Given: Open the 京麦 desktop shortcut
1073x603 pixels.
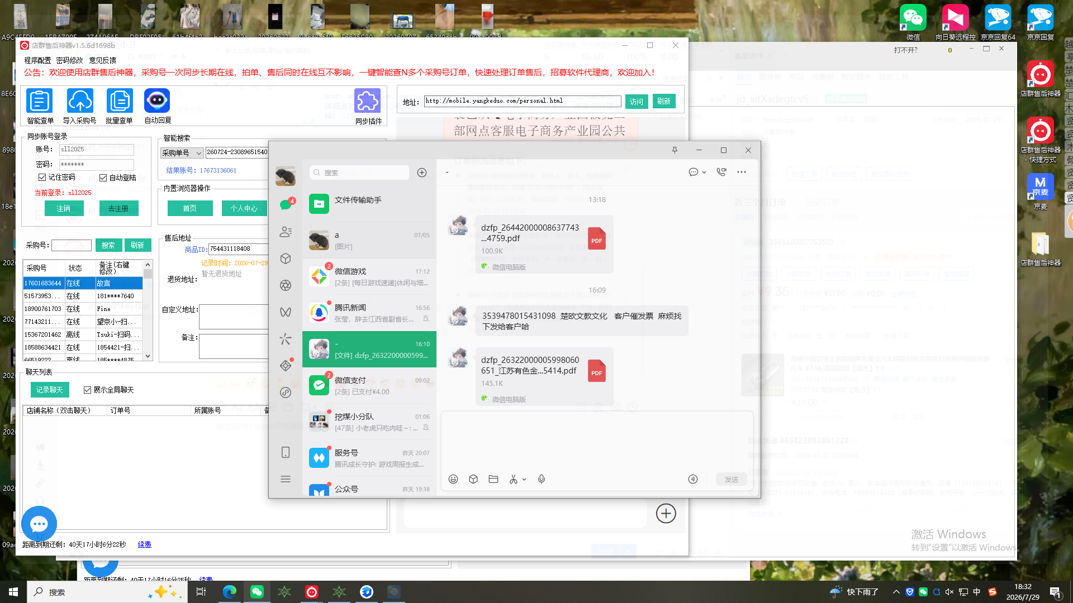Looking at the screenshot, I should pos(1040,191).
